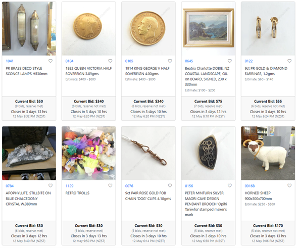Screen dimensions: 297x248
Task: View the Horned Sheep photo
Action: (x=268, y=153)
